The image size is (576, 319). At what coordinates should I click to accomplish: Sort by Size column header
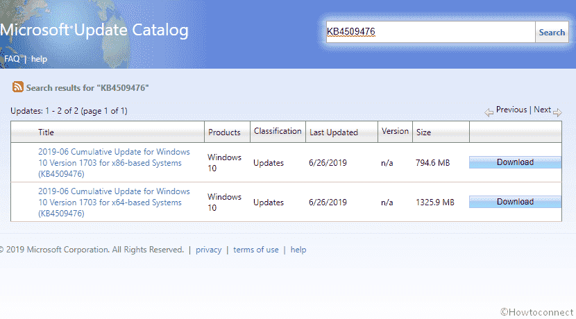click(x=423, y=132)
